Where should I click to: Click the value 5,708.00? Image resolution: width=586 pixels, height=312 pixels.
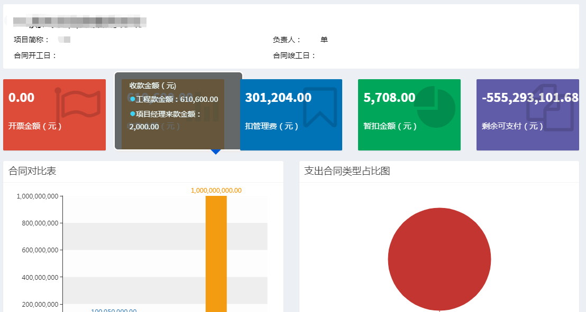[389, 98]
